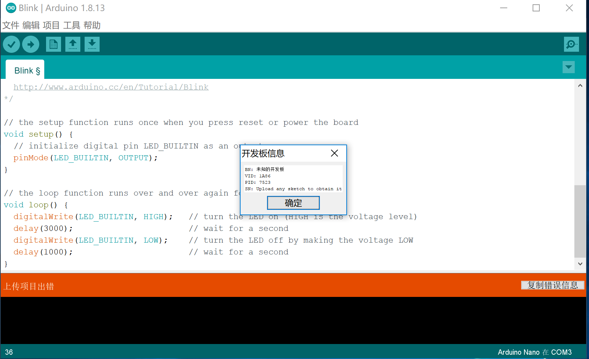Click the 'delay(1000);' code line

point(43,252)
